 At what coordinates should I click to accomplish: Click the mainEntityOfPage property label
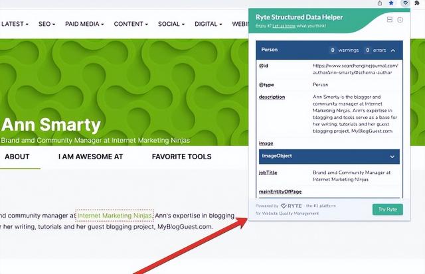[x=280, y=192]
